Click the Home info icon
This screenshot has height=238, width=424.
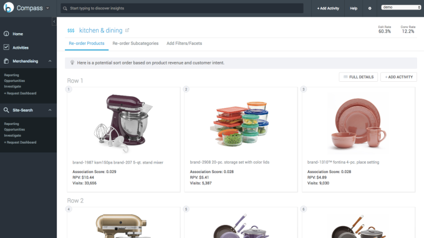coord(6,34)
